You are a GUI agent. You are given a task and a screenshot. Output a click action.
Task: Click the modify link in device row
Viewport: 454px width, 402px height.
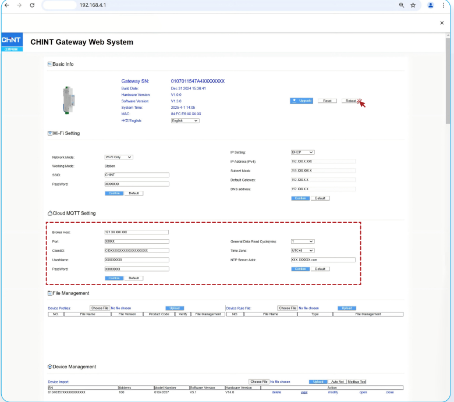[333, 392]
